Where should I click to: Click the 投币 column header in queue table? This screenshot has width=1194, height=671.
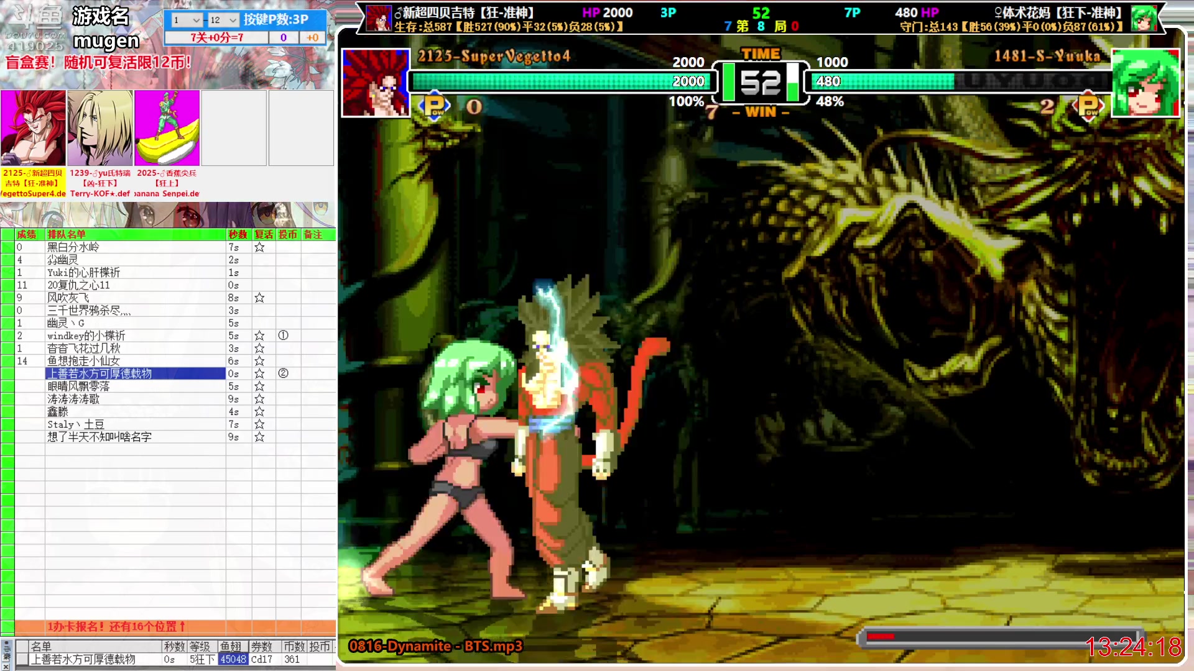[x=288, y=234]
